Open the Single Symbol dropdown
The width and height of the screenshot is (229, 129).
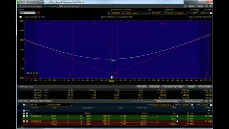coord(60,105)
